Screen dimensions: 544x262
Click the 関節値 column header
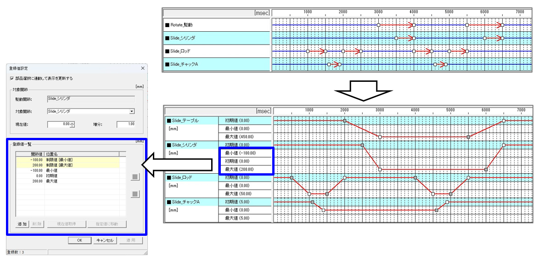pos(36,154)
